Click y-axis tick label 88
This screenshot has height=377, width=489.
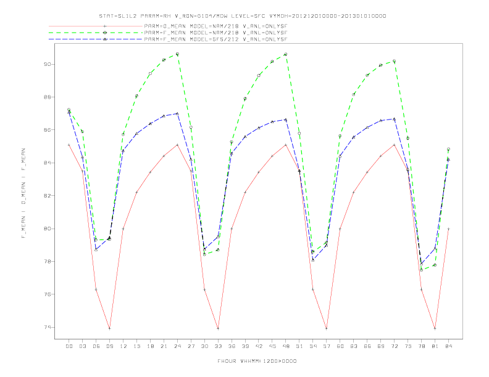pos(48,97)
